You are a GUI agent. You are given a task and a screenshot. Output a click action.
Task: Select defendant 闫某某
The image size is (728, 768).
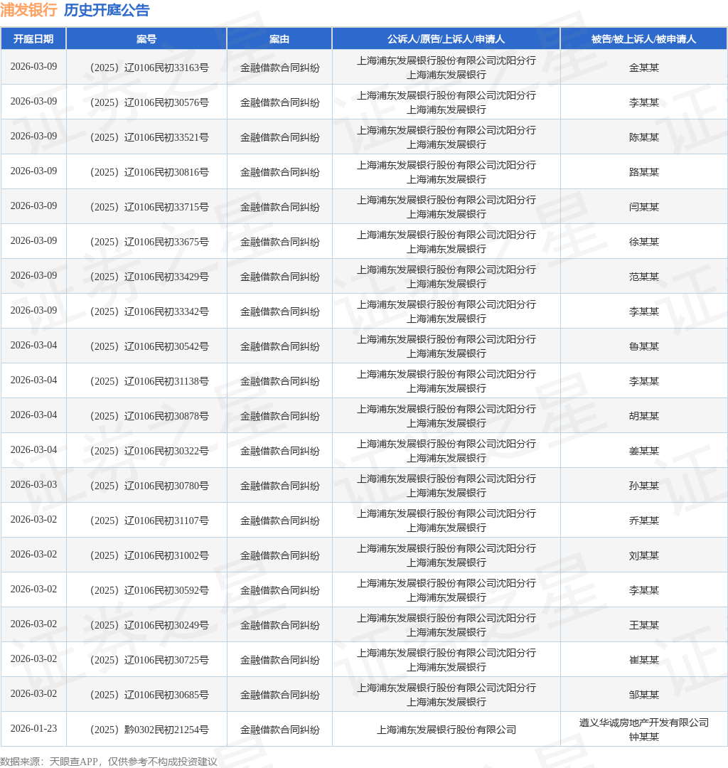click(644, 207)
